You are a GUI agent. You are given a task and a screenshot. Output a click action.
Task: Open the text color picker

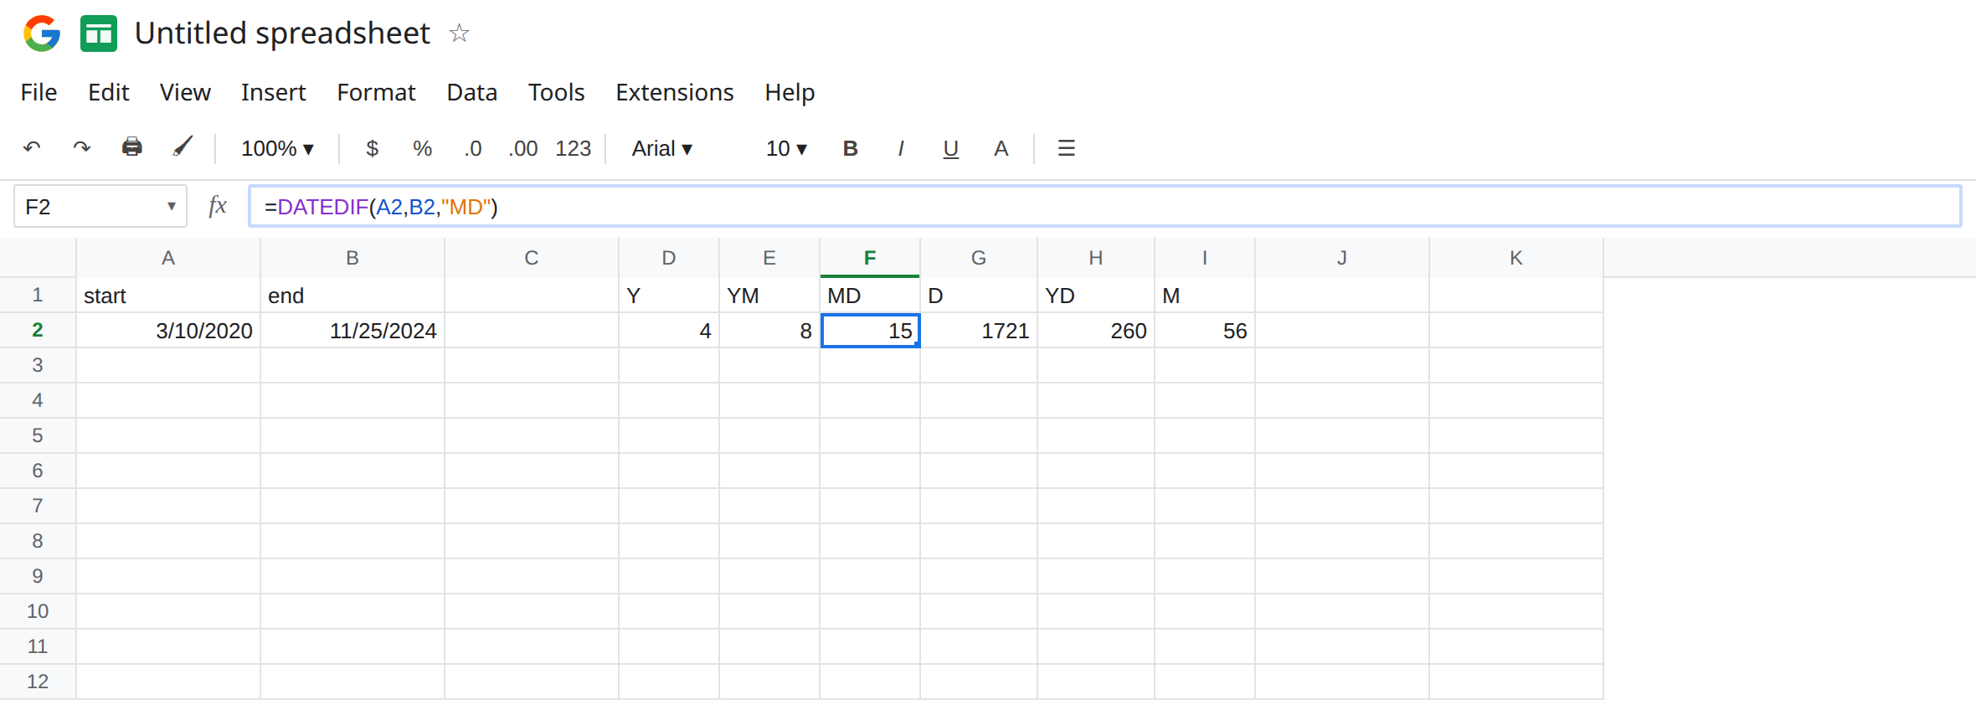coord(1001,148)
